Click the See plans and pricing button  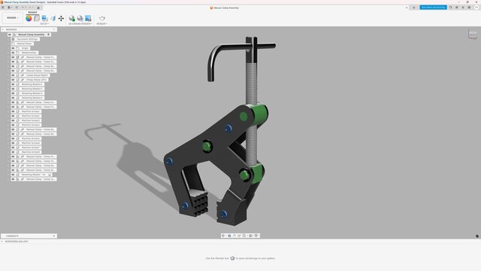click(x=433, y=8)
